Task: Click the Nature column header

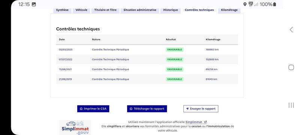Action: pos(96,39)
